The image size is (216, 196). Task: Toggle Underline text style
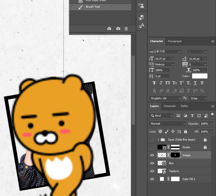click(195, 83)
